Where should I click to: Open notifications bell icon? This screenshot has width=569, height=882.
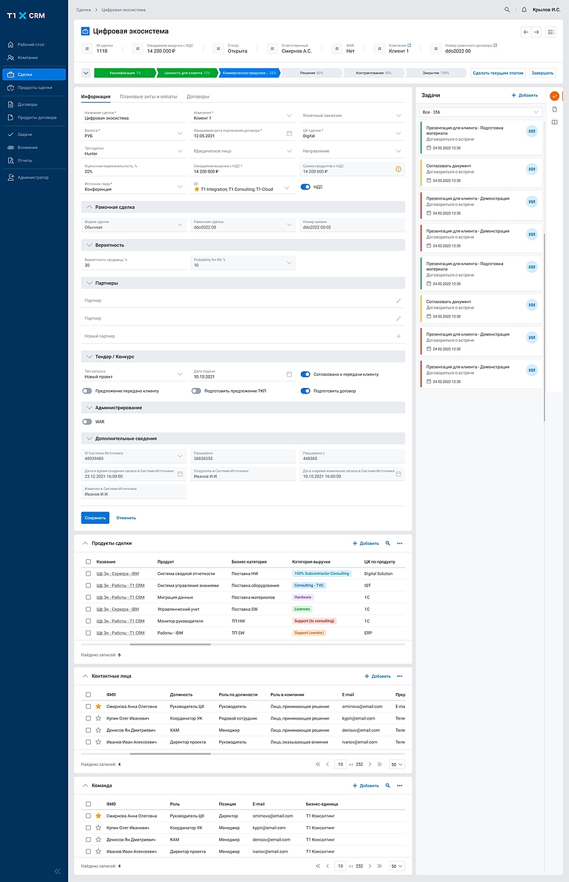click(524, 10)
